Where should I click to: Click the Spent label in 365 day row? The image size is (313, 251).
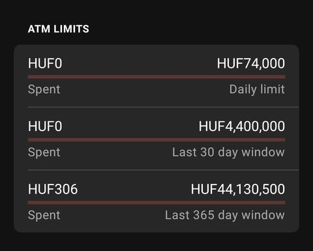(44, 215)
